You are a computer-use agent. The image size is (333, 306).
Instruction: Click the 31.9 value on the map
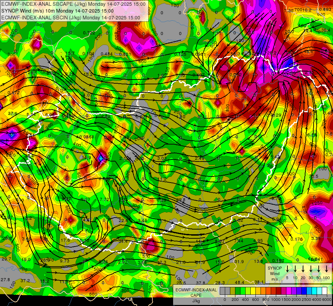239,261
